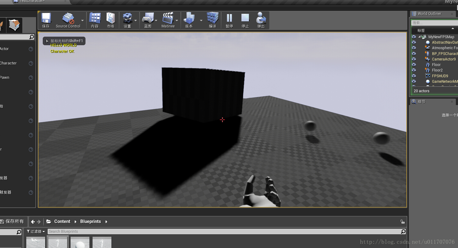The image size is (458, 248).
Task: Click the World Outliner panel icon
Action: pos(414,14)
